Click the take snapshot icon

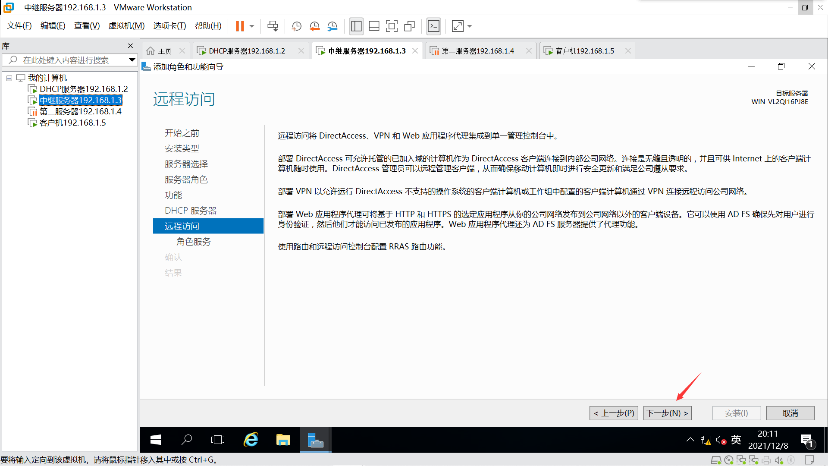[297, 26]
